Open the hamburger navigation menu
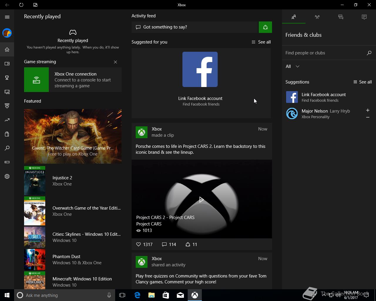The height and width of the screenshot is (301, 376). click(x=7, y=17)
